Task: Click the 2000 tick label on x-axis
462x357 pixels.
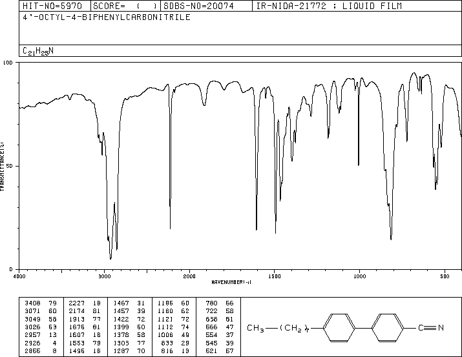Action: 189,276
